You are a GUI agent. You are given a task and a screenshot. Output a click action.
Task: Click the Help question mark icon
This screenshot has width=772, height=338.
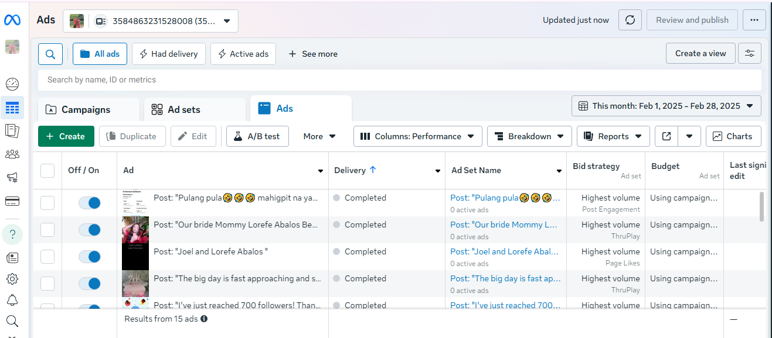pos(12,234)
